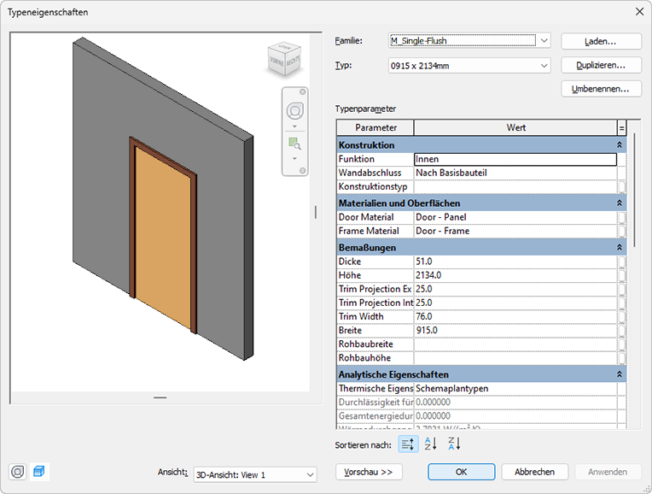
Task: Open the Typ dropdown 0915 x 2134mm
Action: pos(469,66)
